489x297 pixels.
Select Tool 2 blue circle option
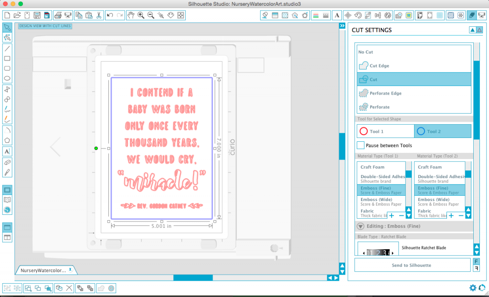pyautogui.click(x=443, y=131)
